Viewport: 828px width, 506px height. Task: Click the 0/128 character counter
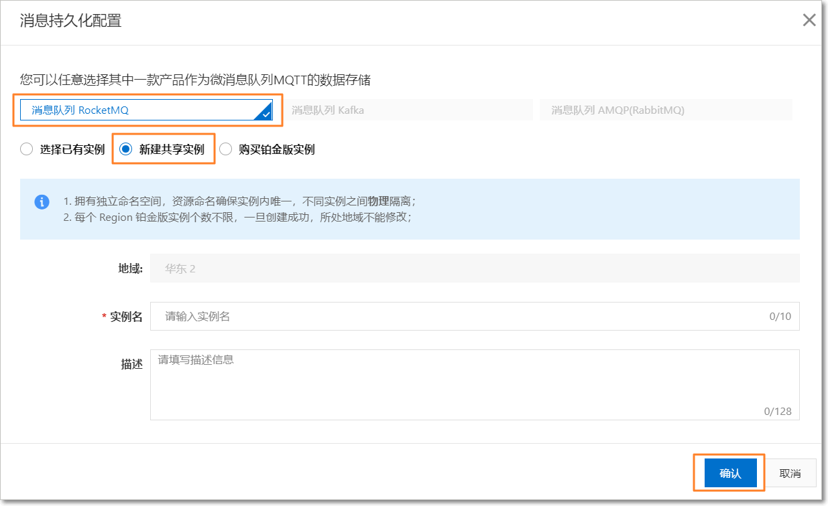(x=778, y=411)
